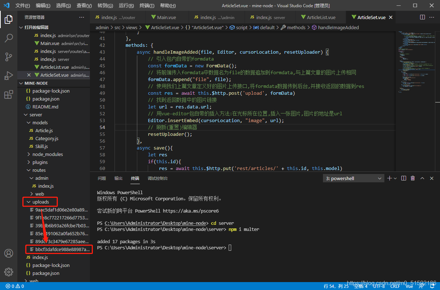Create a new terminal with plus icon
440x290 pixels.
(390, 178)
